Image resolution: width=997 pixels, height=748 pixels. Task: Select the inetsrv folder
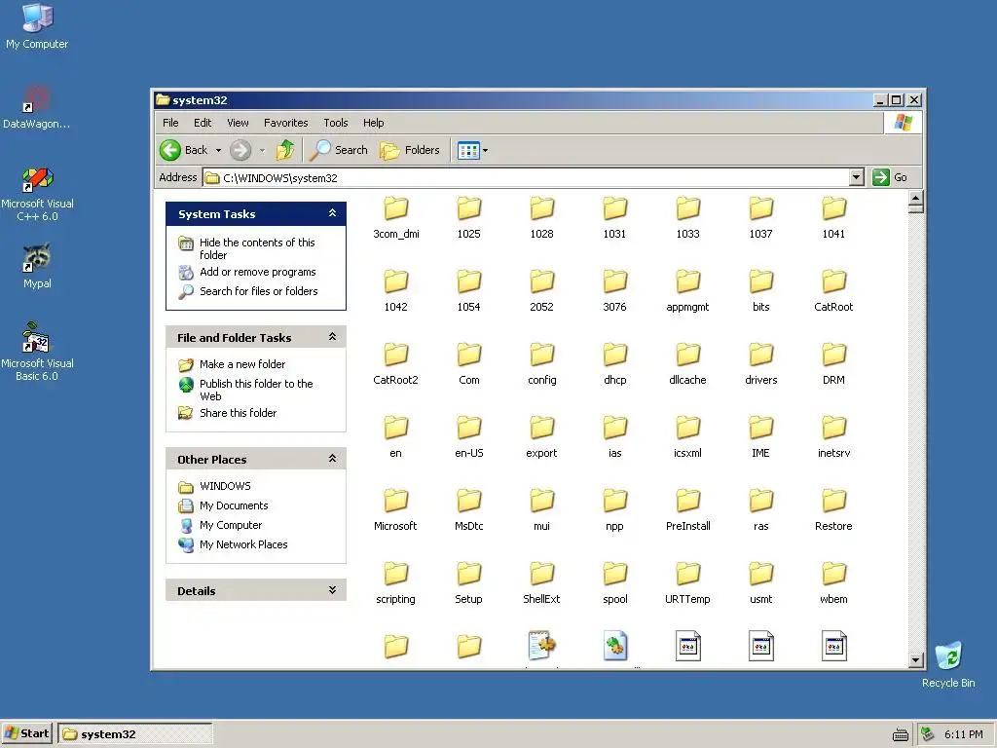tap(833, 437)
